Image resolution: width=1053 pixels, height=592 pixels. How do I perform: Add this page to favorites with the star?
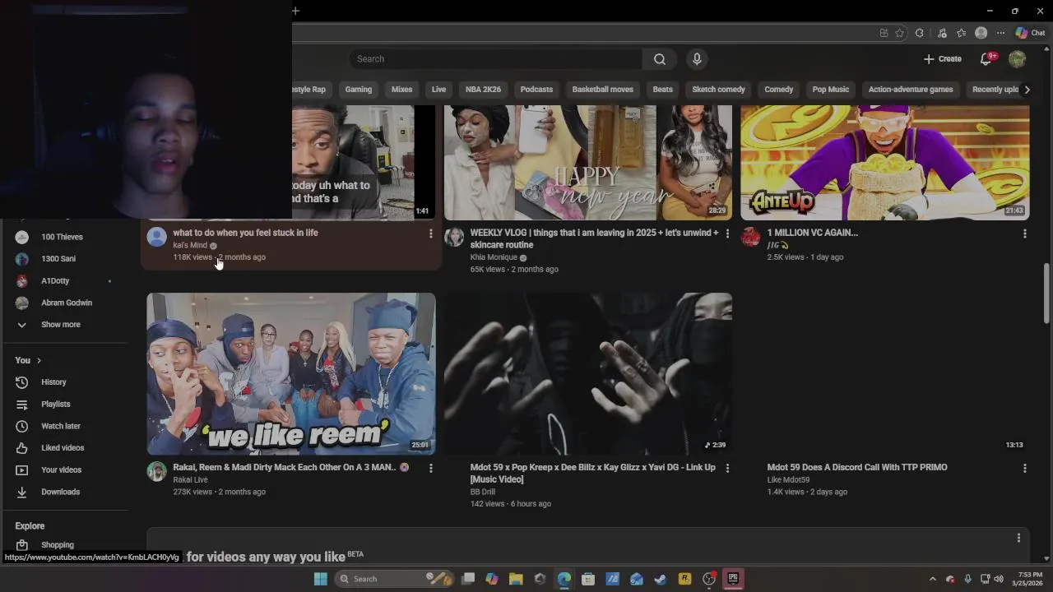[899, 33]
